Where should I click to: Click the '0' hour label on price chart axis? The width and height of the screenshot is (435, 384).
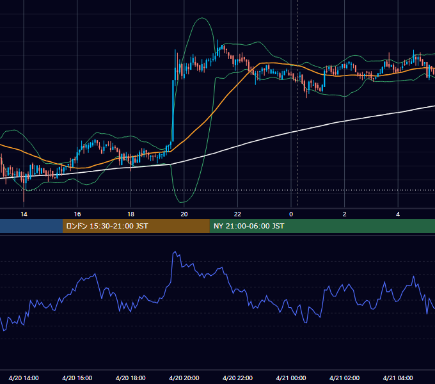(x=291, y=214)
